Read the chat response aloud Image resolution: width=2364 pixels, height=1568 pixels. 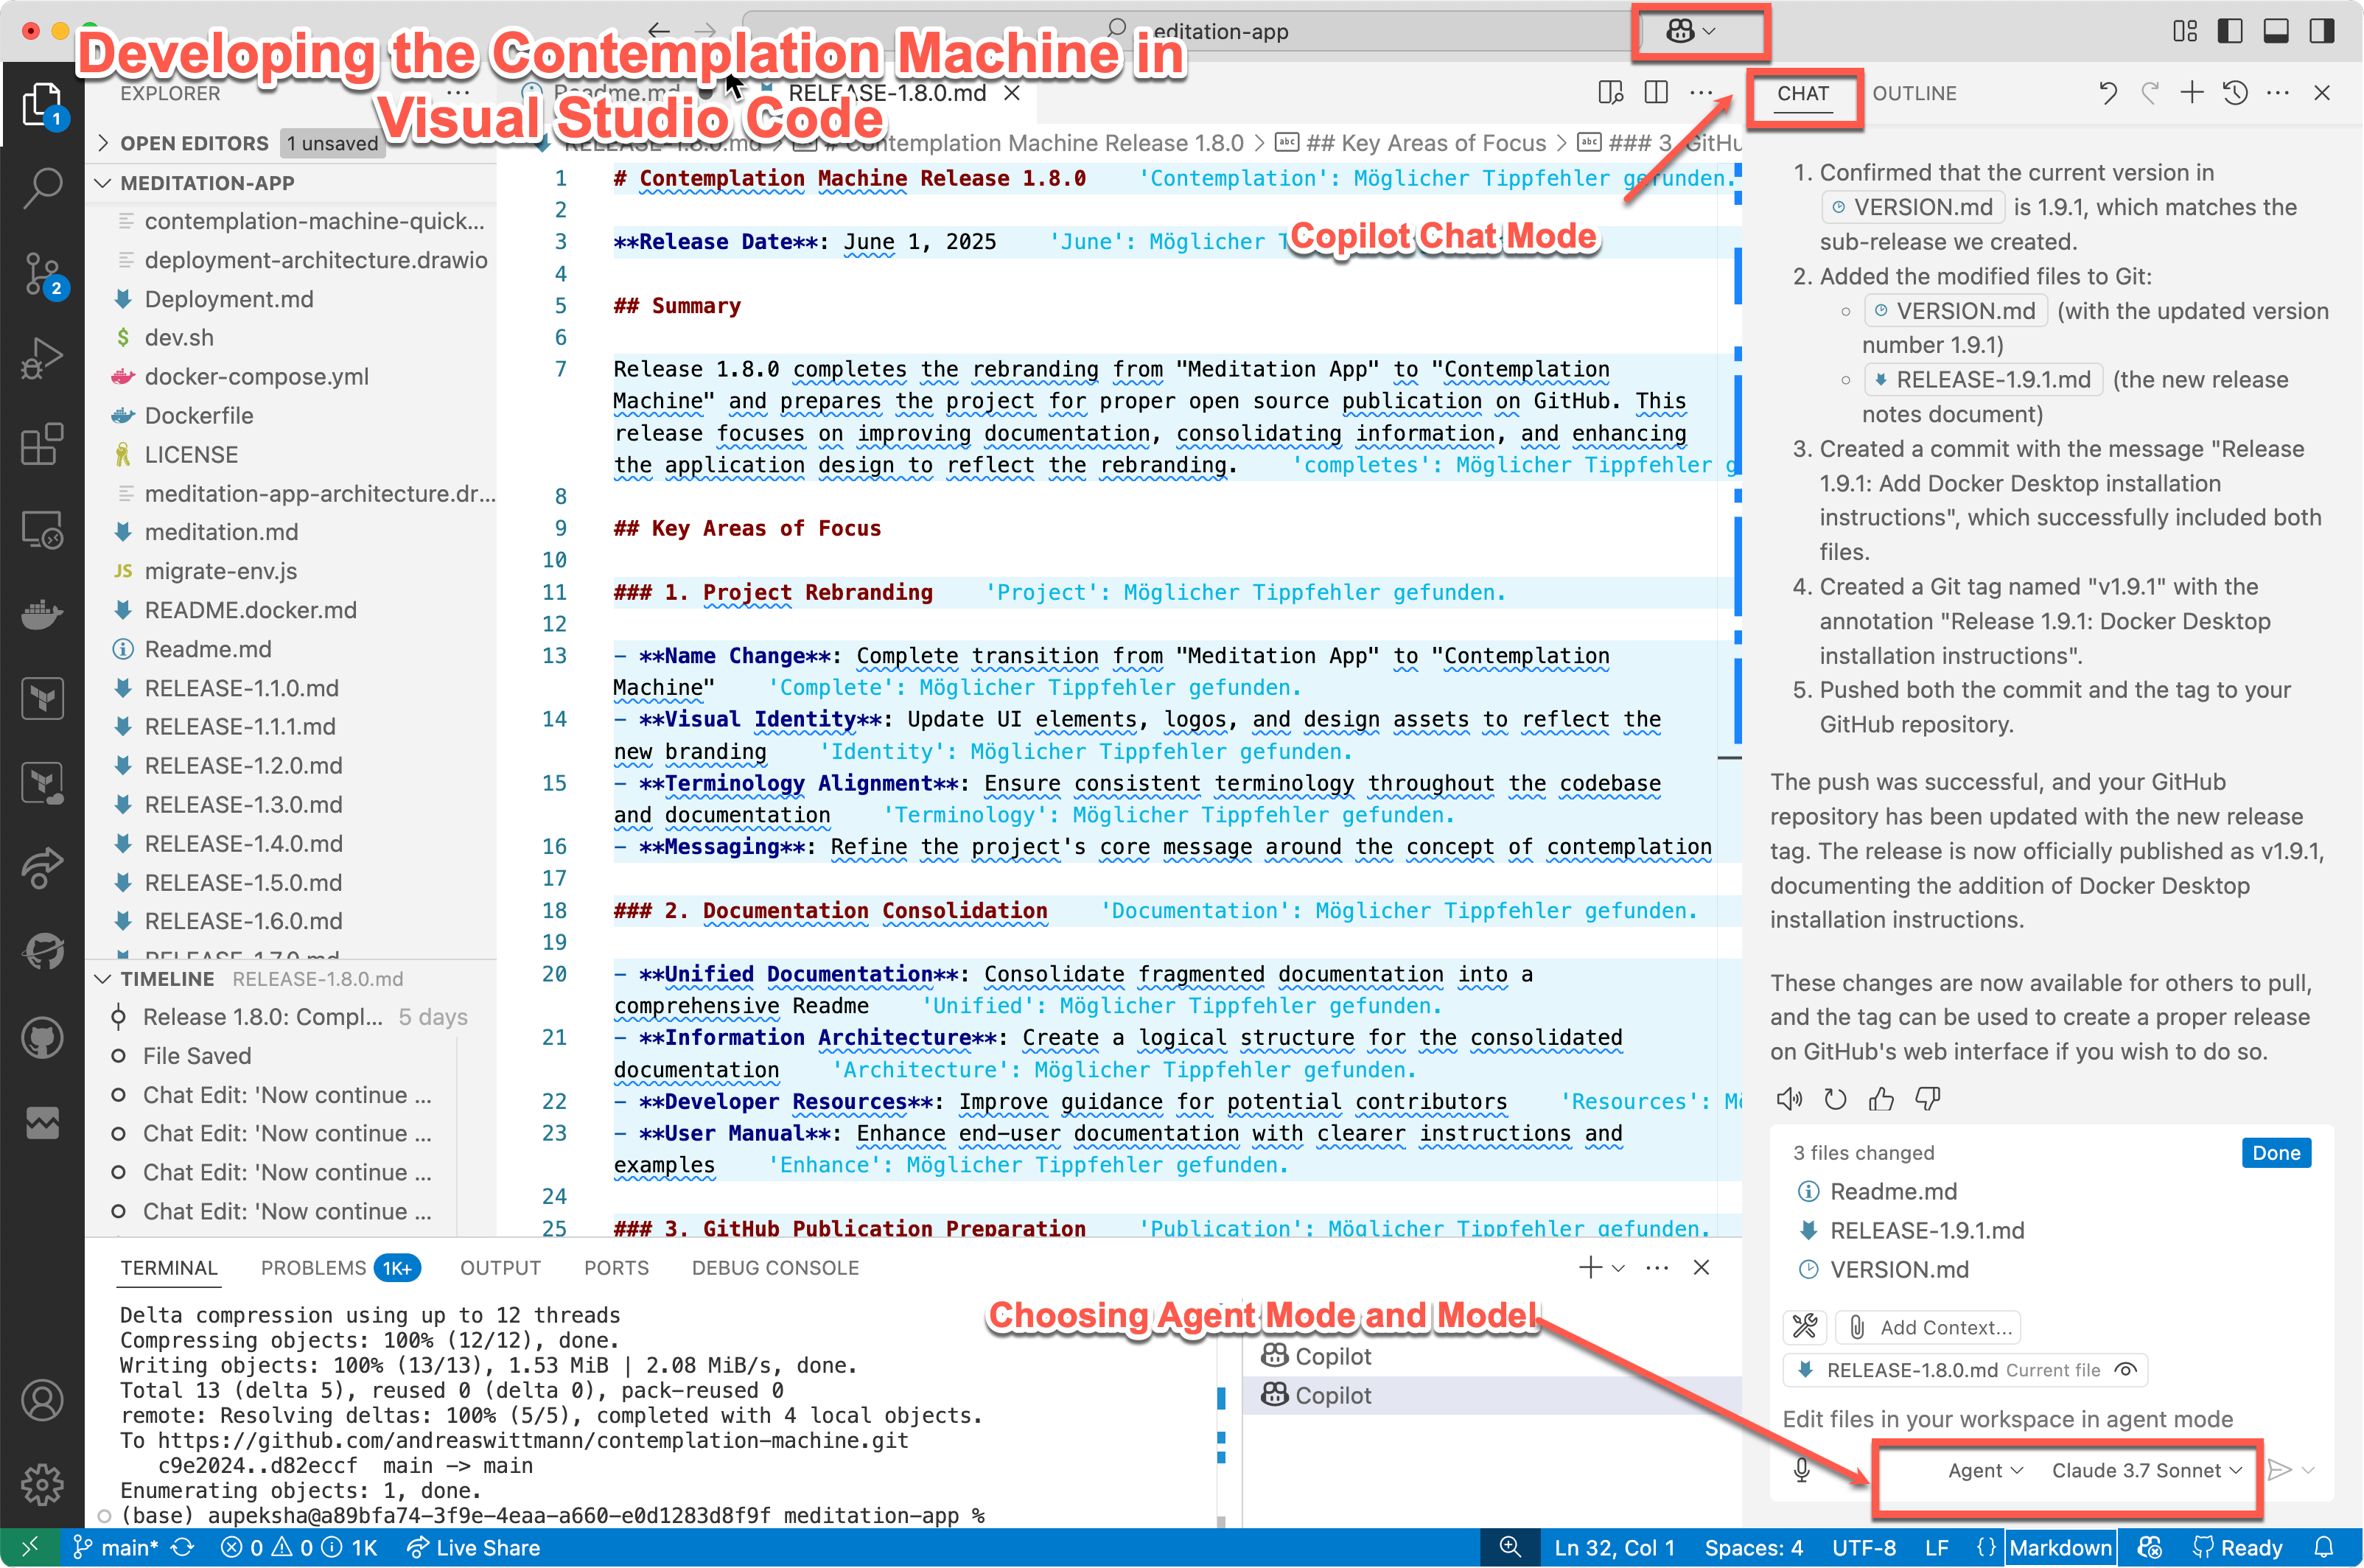coord(1789,1099)
